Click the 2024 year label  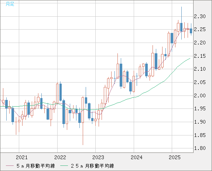pyautogui.click(x=137, y=157)
